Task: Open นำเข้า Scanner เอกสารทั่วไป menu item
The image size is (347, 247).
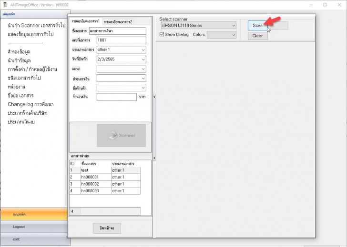Action: tap(37, 25)
